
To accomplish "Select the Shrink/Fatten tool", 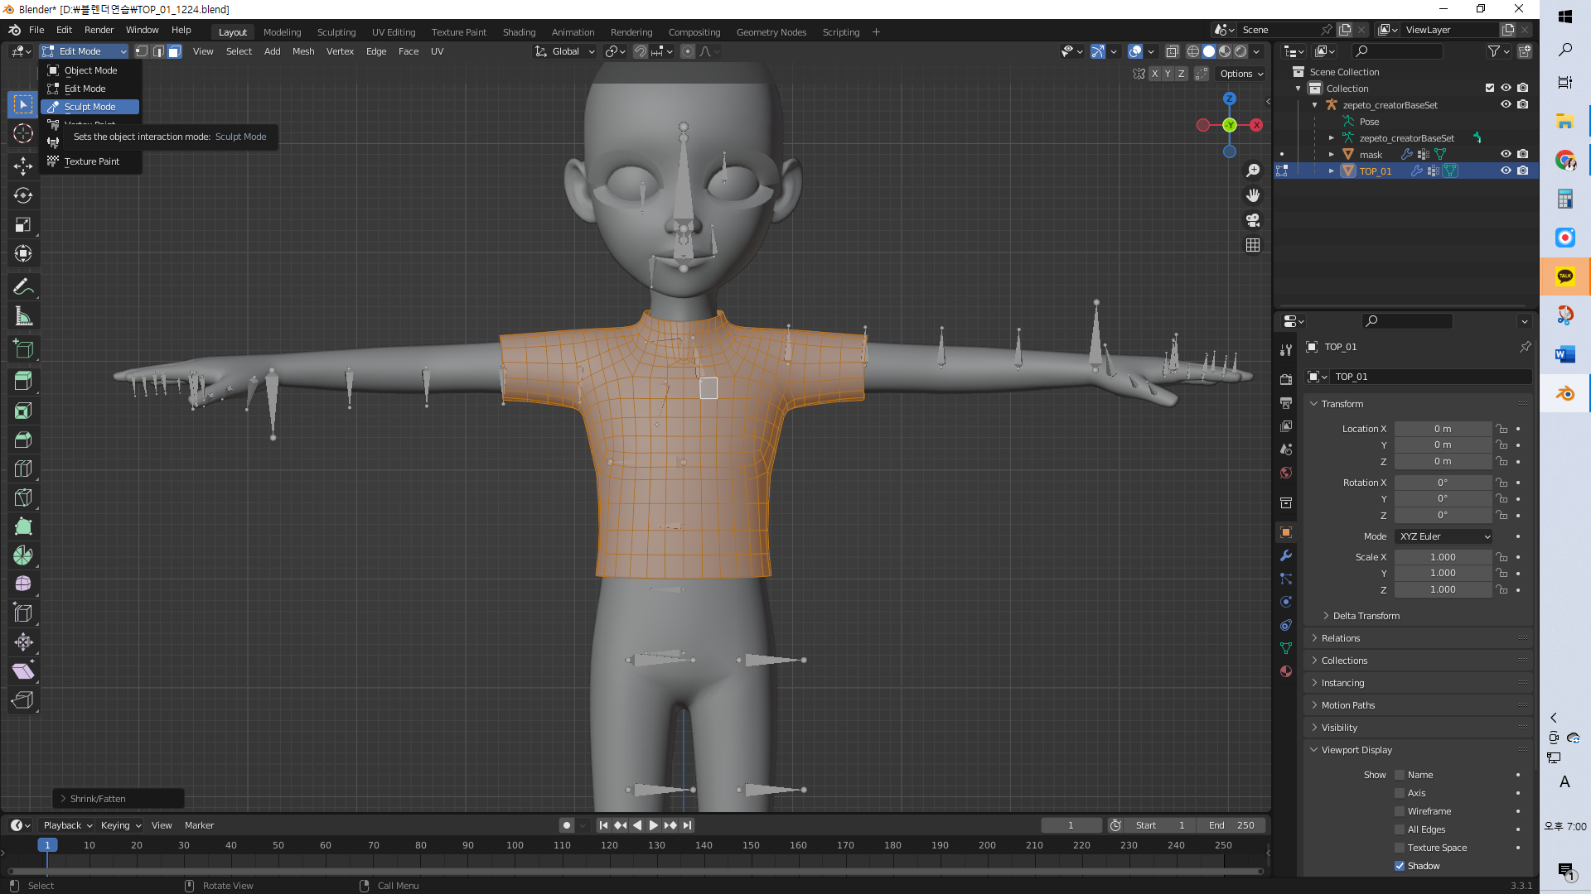I will pyautogui.click(x=23, y=642).
